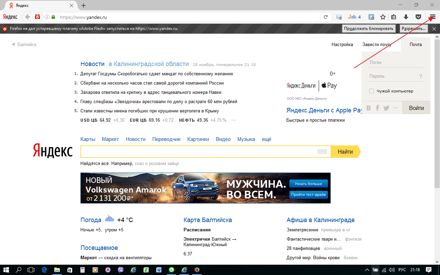Open Windows taskbar search

click(19, 270)
